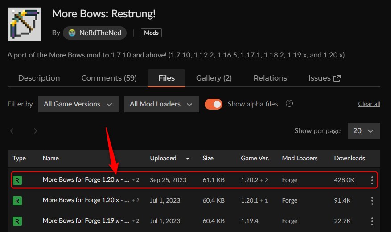Viewport: 391px width, 232px height.
Task: Open the More Bows mod logo thumbnail
Action: 25,24
